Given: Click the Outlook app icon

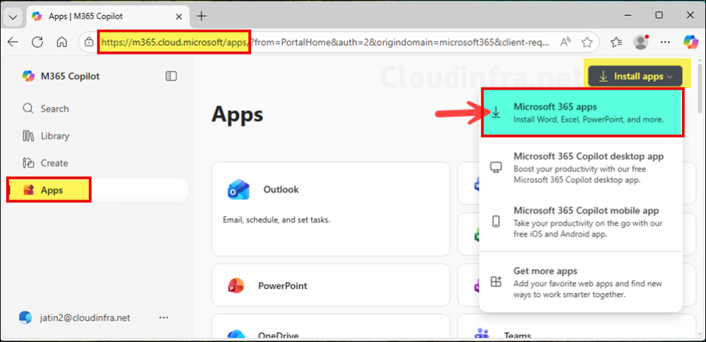Looking at the screenshot, I should pos(239,190).
